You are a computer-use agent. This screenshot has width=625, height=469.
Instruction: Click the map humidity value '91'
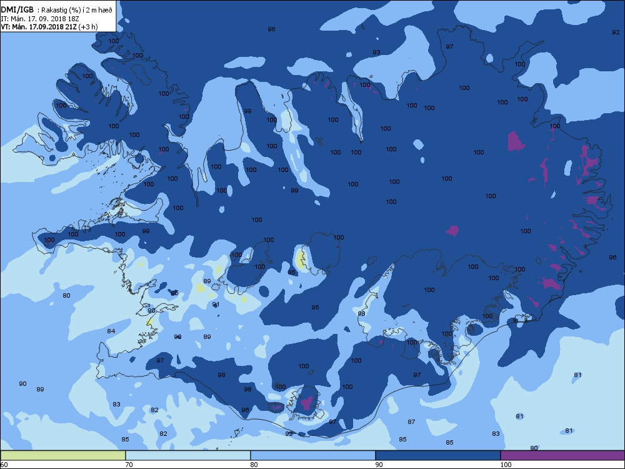[216, 305]
